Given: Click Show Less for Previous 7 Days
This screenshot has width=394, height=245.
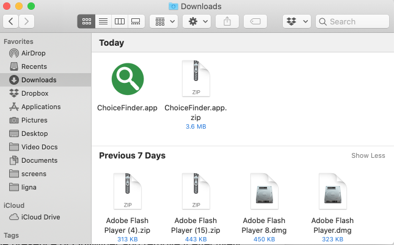Looking at the screenshot, I should click(x=368, y=155).
